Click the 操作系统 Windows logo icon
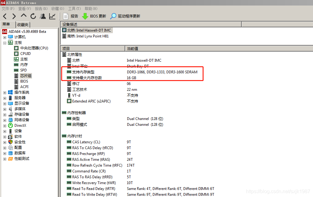 pos(10,92)
